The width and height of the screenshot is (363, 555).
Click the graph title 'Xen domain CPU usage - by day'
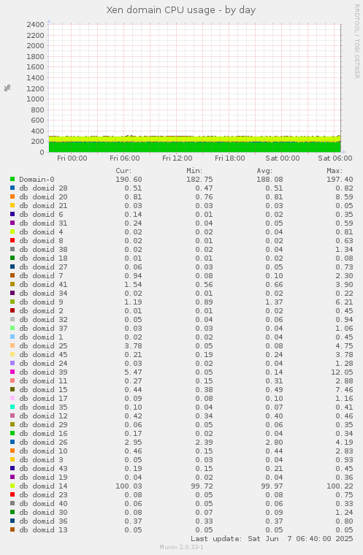pos(181,10)
